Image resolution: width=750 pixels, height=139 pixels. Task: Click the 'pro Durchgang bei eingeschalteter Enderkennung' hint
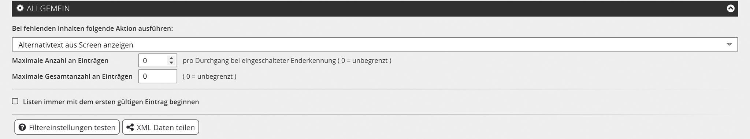pos(259,61)
